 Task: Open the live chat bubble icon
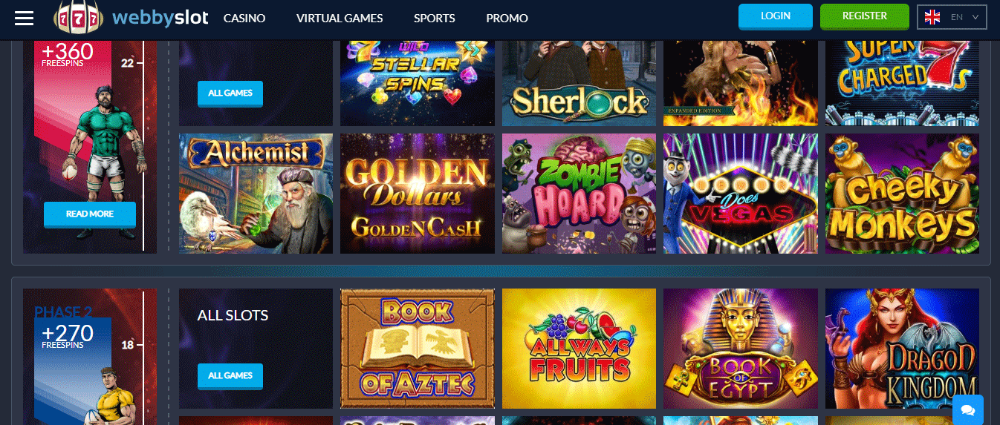click(968, 409)
